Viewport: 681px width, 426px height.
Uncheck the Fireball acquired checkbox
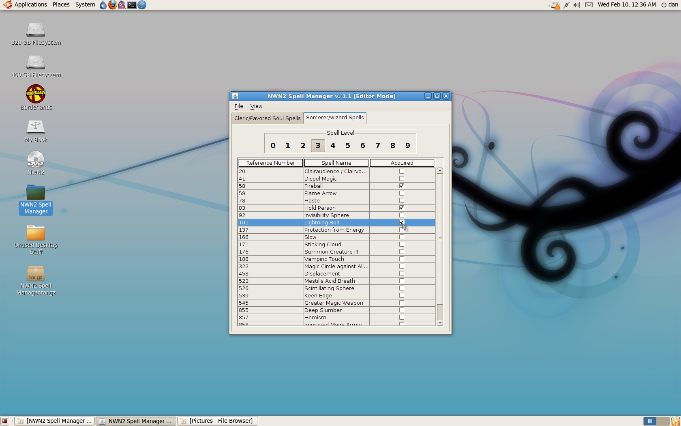(x=402, y=186)
